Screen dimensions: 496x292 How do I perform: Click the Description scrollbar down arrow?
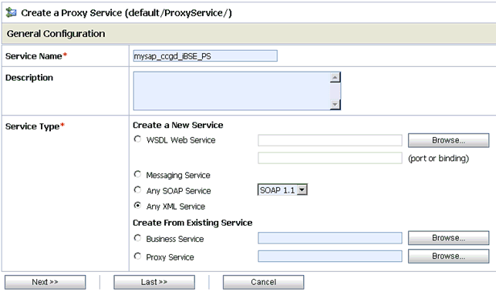click(335, 104)
